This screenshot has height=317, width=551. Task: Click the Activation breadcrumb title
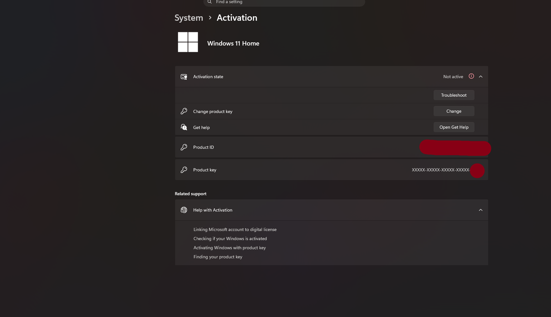click(x=237, y=18)
